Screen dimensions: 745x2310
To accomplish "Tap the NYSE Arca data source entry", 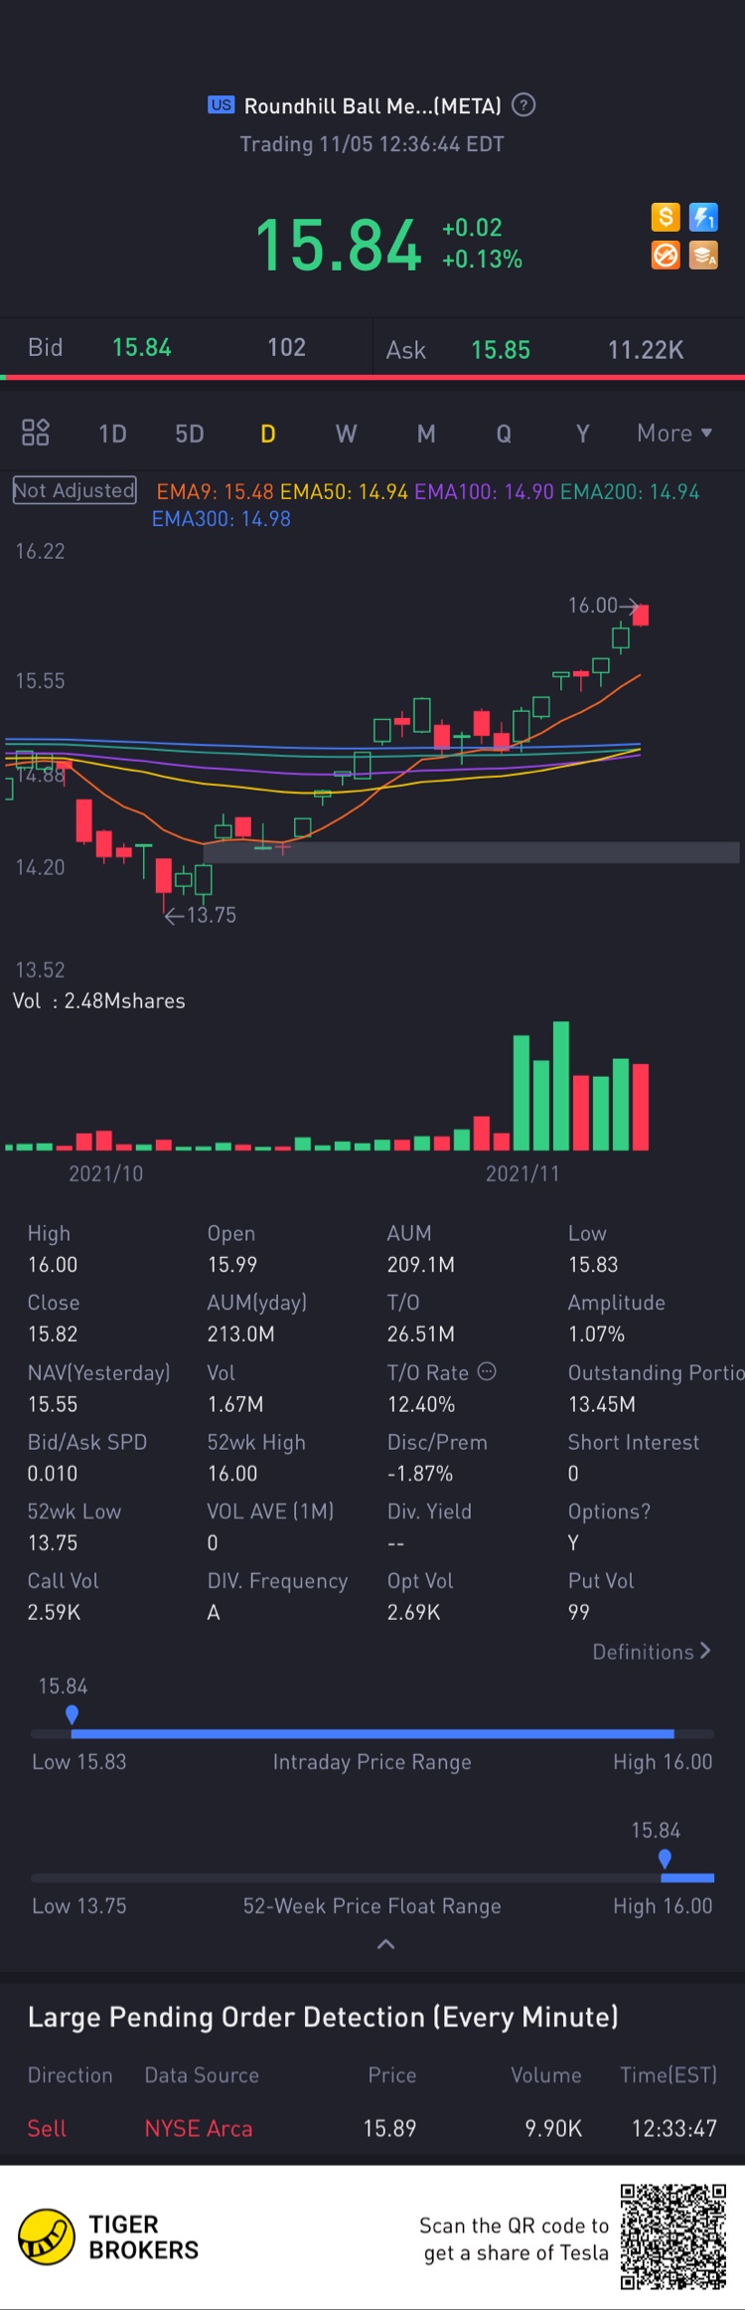I will point(199,2128).
